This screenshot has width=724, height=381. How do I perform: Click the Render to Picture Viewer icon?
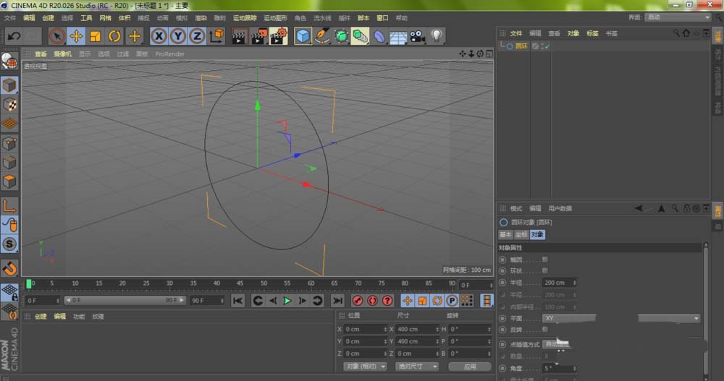coord(258,35)
